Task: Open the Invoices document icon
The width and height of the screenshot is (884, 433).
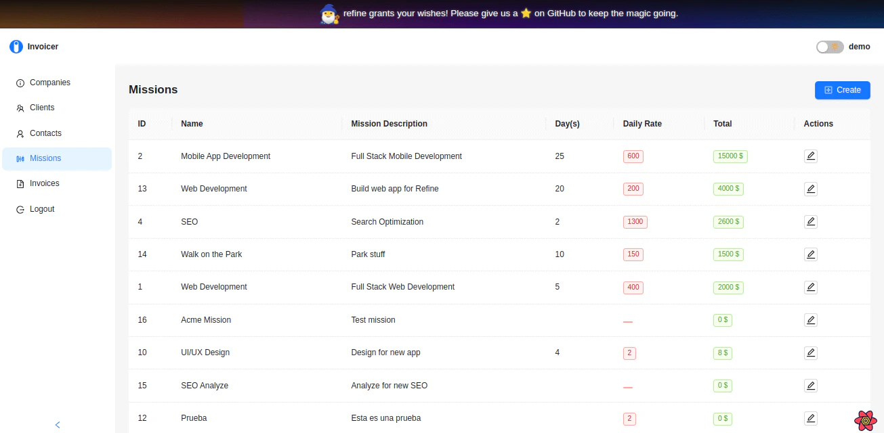Action: point(19,183)
